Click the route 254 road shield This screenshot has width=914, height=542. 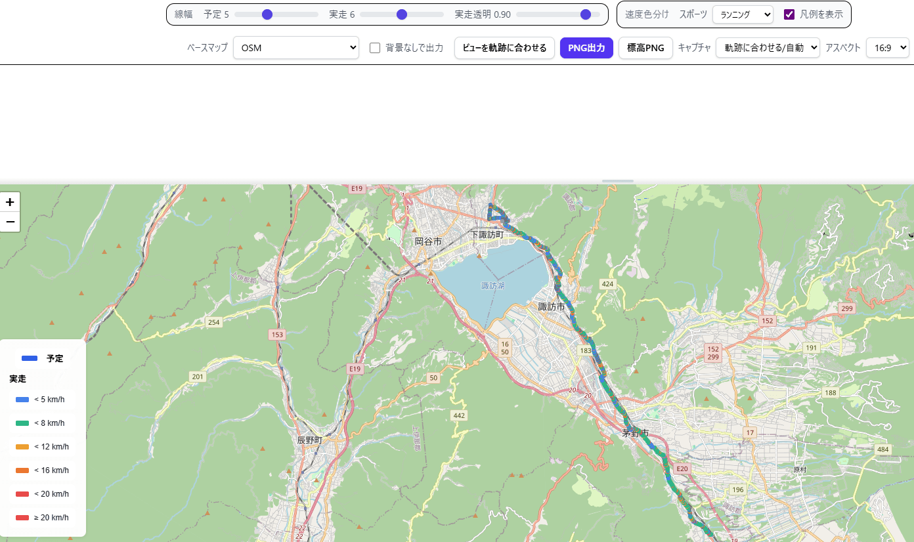(x=213, y=322)
